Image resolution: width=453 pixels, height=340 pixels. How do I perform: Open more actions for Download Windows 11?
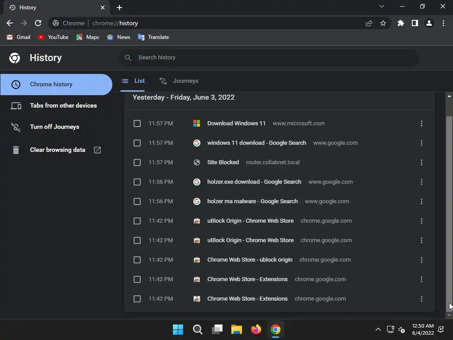[x=422, y=124]
